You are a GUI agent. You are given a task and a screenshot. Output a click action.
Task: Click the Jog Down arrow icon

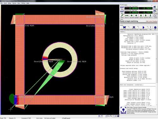tap(146, 16)
